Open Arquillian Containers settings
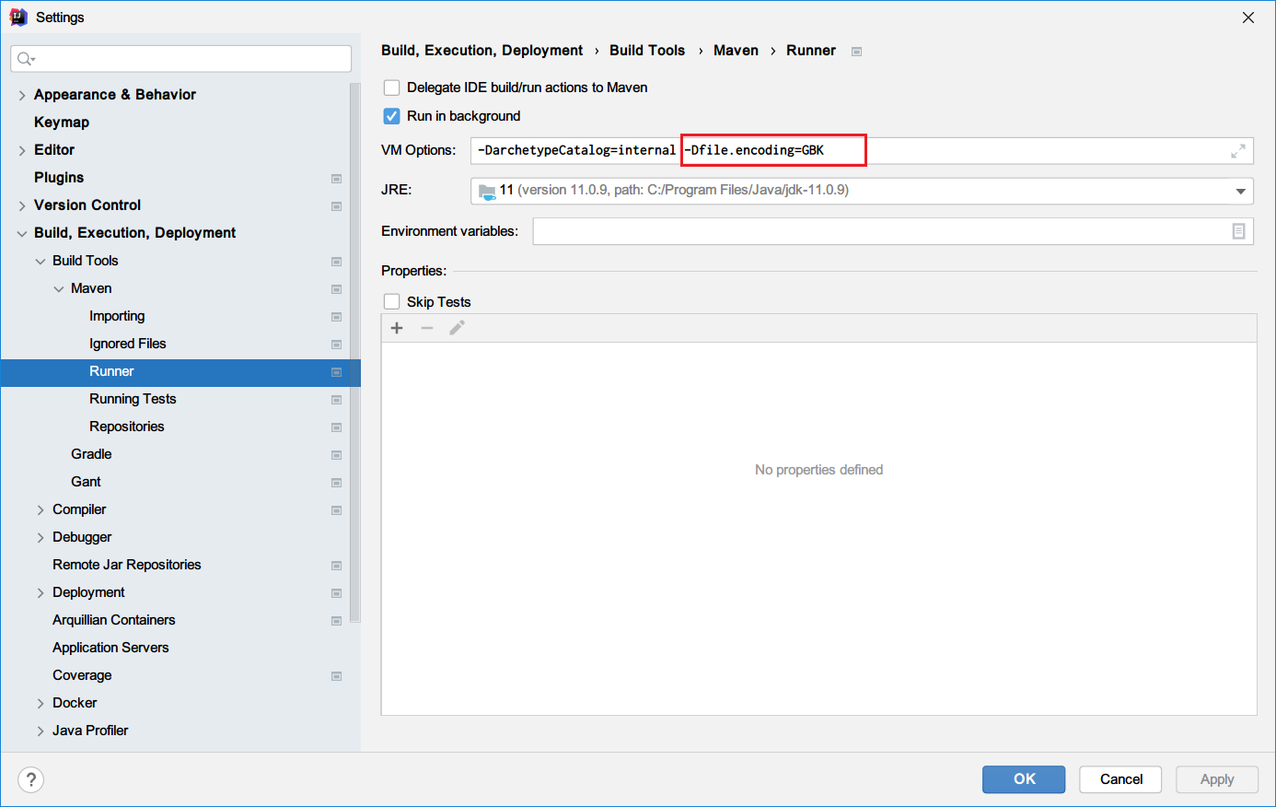Image resolution: width=1276 pixels, height=807 pixels. point(114,620)
